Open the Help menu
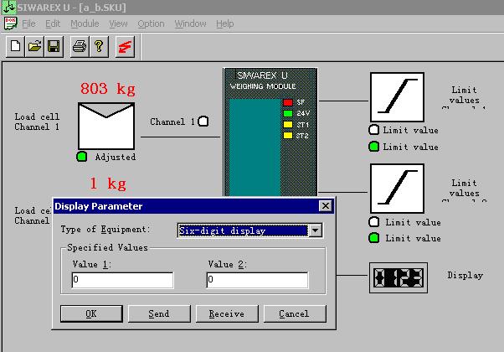This screenshot has height=352, width=504. tap(225, 23)
